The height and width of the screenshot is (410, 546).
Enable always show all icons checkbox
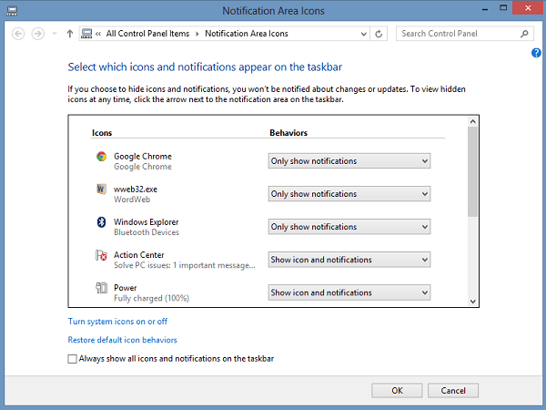click(73, 359)
